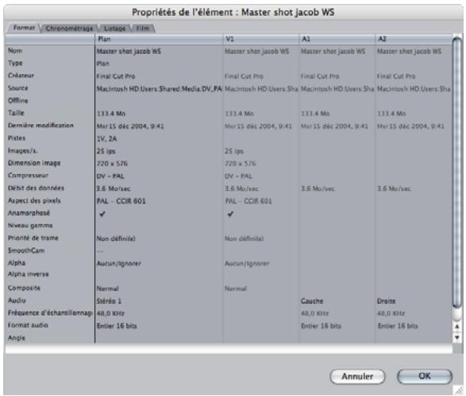
Task: Click 'Master shot jacob WS' in A2 column
Action: point(409,51)
